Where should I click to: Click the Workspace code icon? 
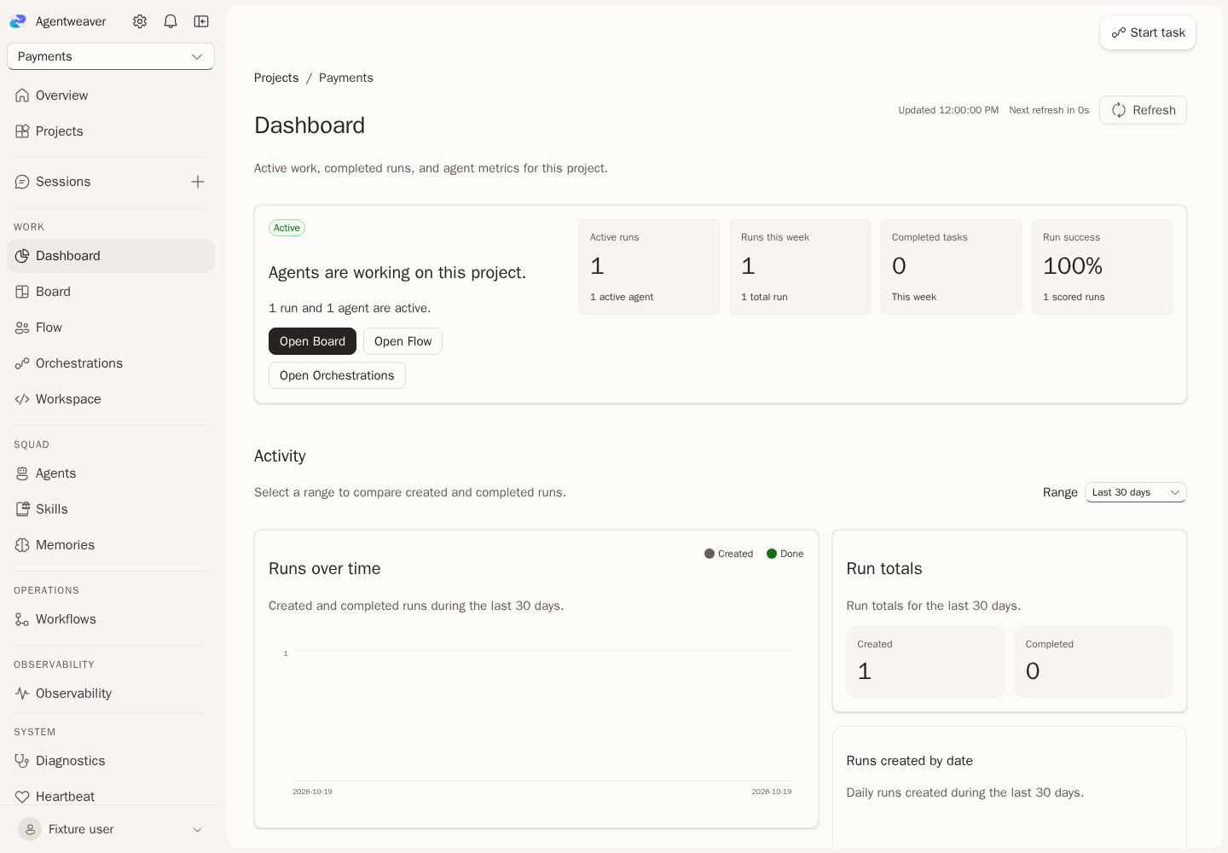coord(22,399)
